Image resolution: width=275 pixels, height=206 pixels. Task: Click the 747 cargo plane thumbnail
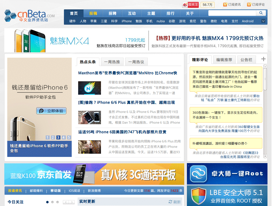(x=89, y=147)
